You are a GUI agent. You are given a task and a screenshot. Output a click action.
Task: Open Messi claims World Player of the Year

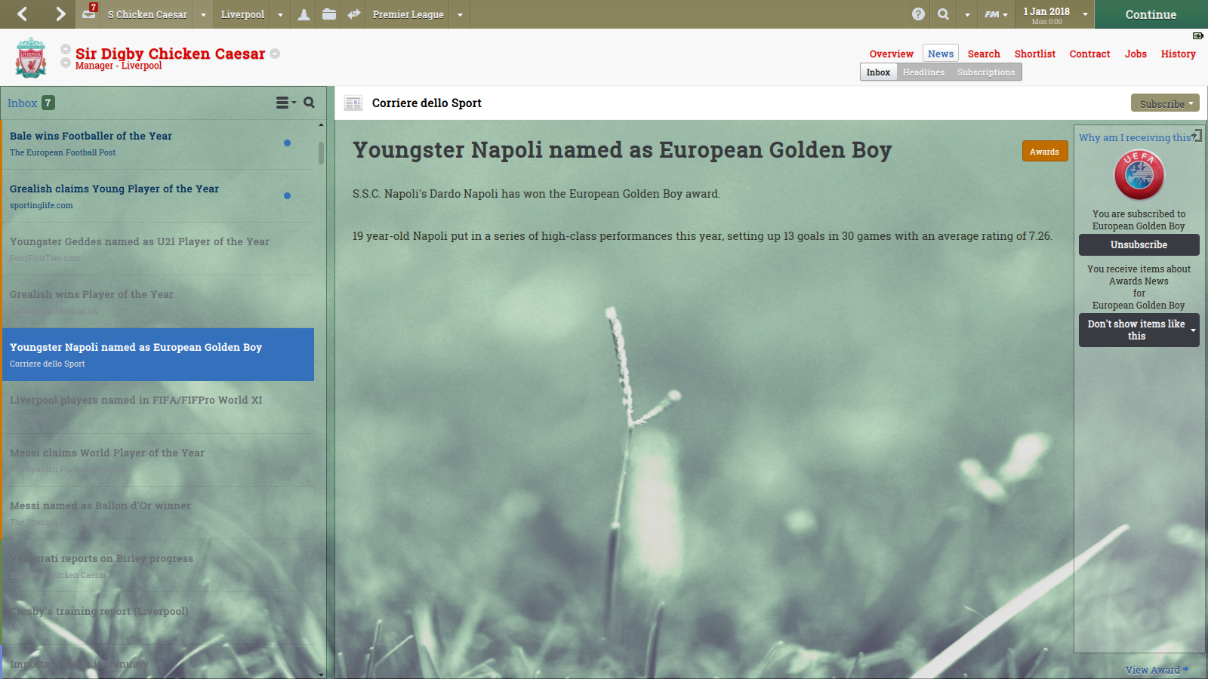point(159,460)
